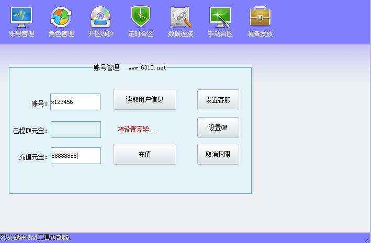Screen dimensions: 371x243
Task: Click the 充值 button
Action: pos(145,154)
